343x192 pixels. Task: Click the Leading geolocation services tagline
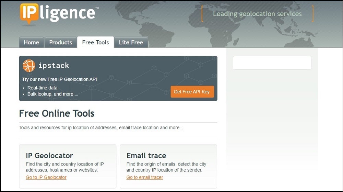tap(258, 14)
